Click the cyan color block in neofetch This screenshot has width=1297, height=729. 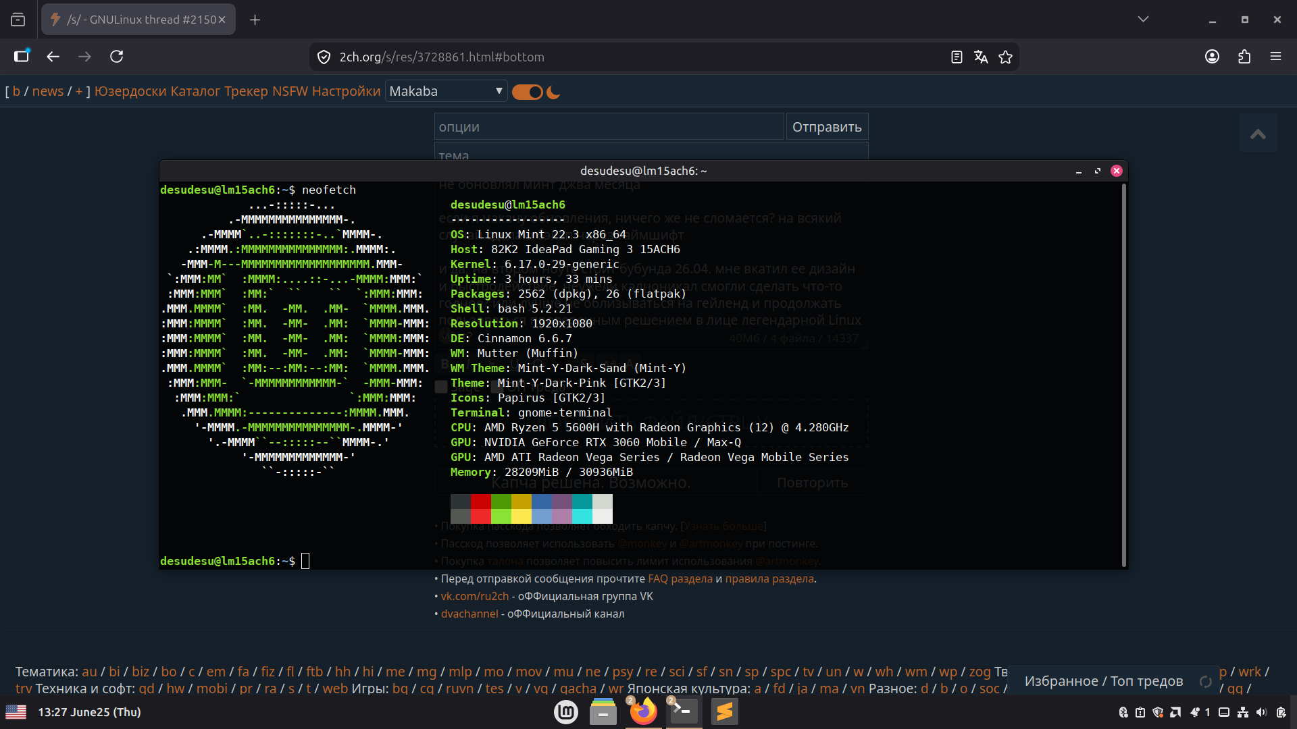tap(582, 502)
